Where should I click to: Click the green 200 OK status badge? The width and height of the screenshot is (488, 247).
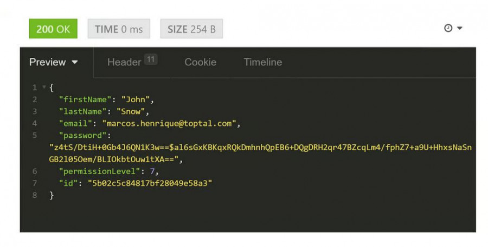coord(53,29)
